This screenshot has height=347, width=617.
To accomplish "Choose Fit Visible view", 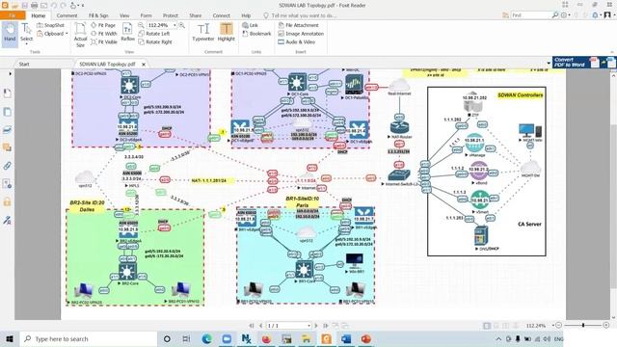I will tap(104, 42).
